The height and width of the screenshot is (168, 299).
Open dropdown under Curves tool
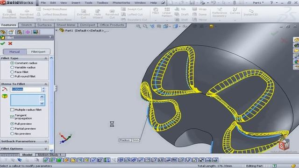(x=235, y=20)
